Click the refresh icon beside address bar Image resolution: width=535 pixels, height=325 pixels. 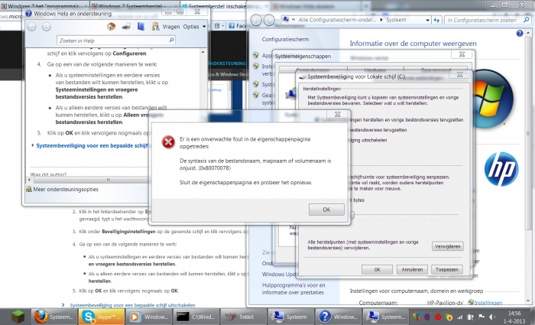tap(437, 21)
